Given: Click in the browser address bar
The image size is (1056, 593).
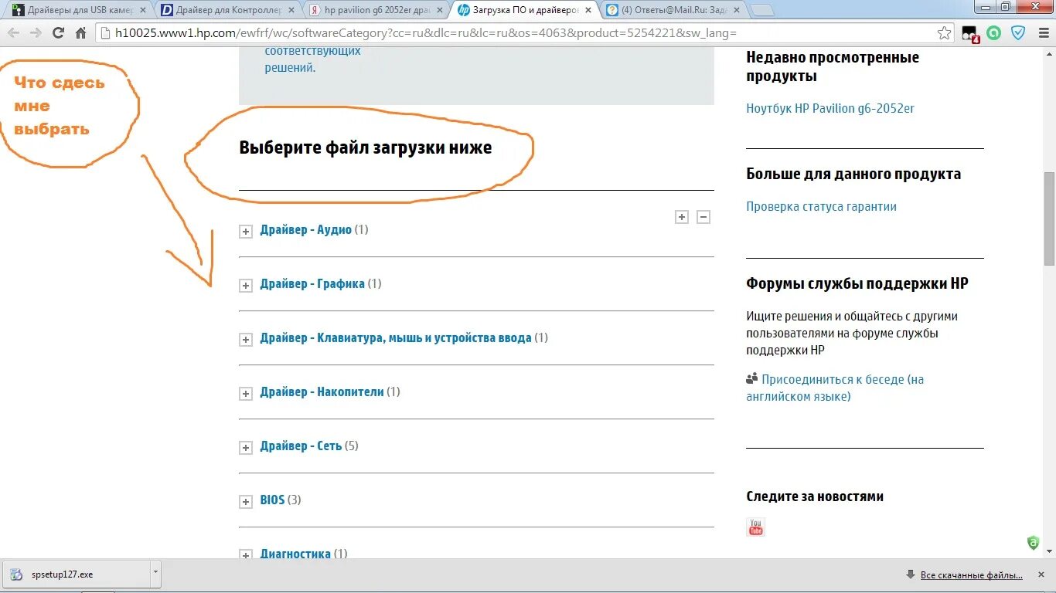Looking at the screenshot, I should tap(464, 33).
